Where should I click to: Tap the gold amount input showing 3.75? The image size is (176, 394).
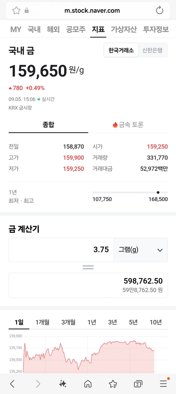click(61, 250)
